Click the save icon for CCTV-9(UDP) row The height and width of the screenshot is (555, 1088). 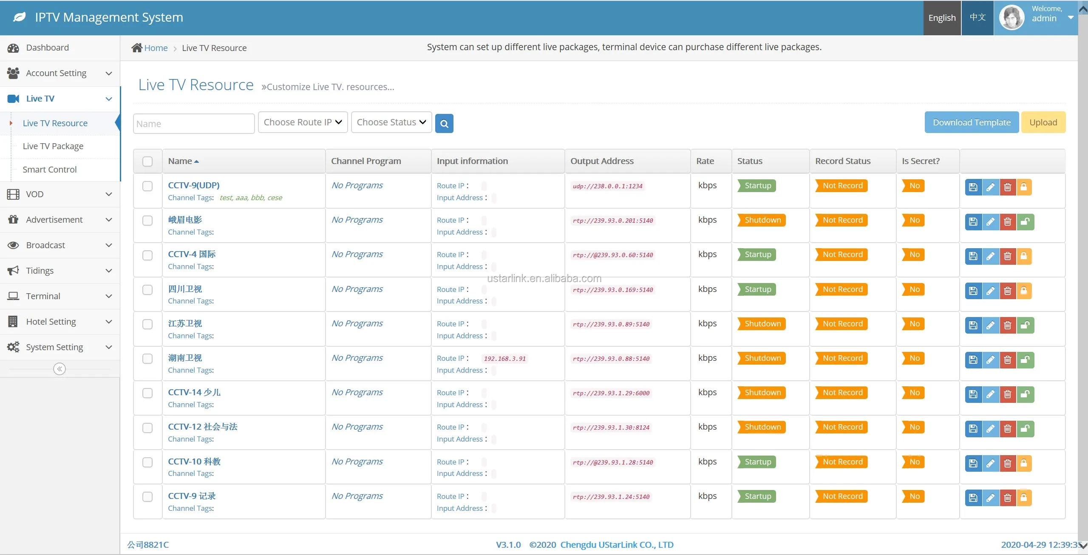(x=973, y=187)
